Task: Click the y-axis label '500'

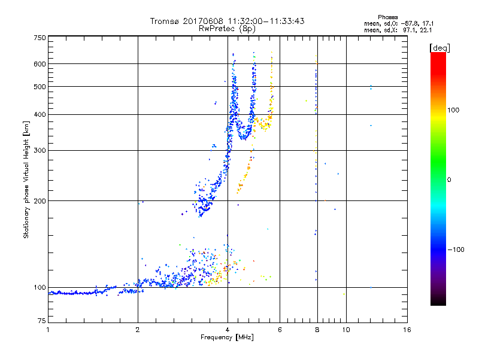Action: (x=40, y=87)
